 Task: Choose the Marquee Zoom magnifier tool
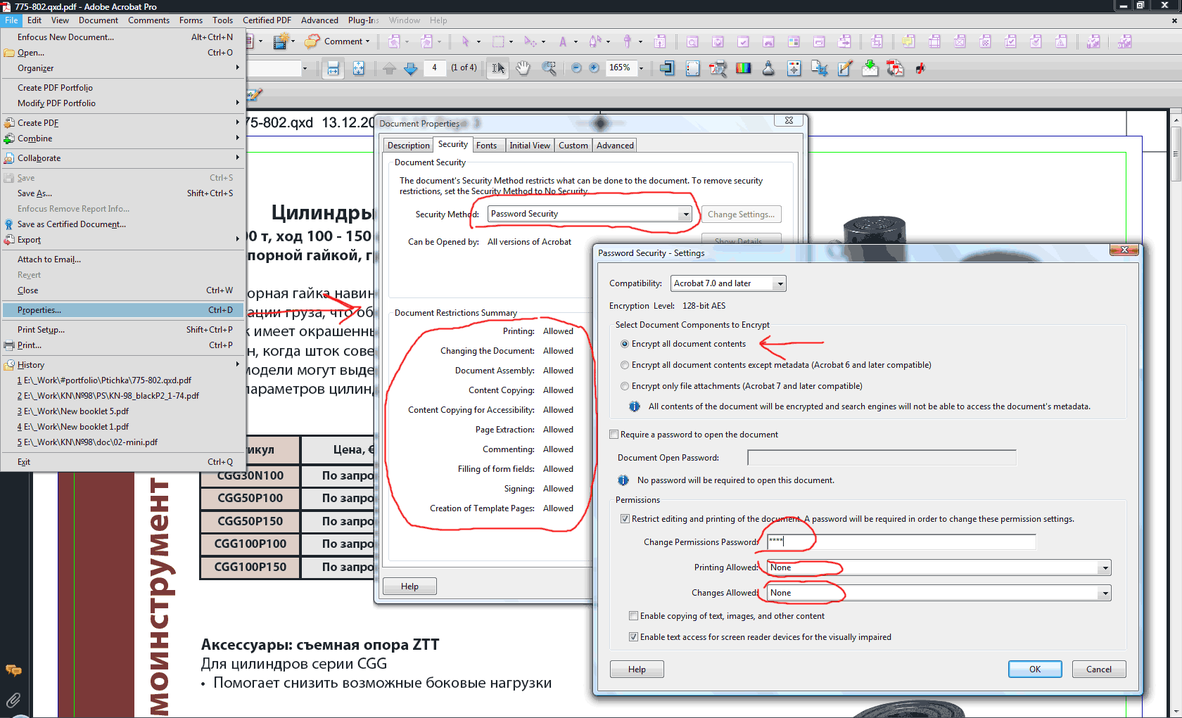coord(549,68)
